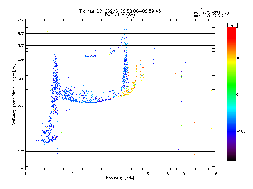Image resolution: width=253 pixels, height=189 pixels.
Task: Click the y-axis tick label '500'
Action: coord(21,46)
